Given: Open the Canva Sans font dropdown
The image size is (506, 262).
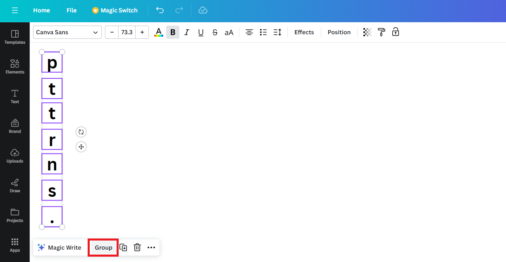Looking at the screenshot, I should click(x=67, y=32).
